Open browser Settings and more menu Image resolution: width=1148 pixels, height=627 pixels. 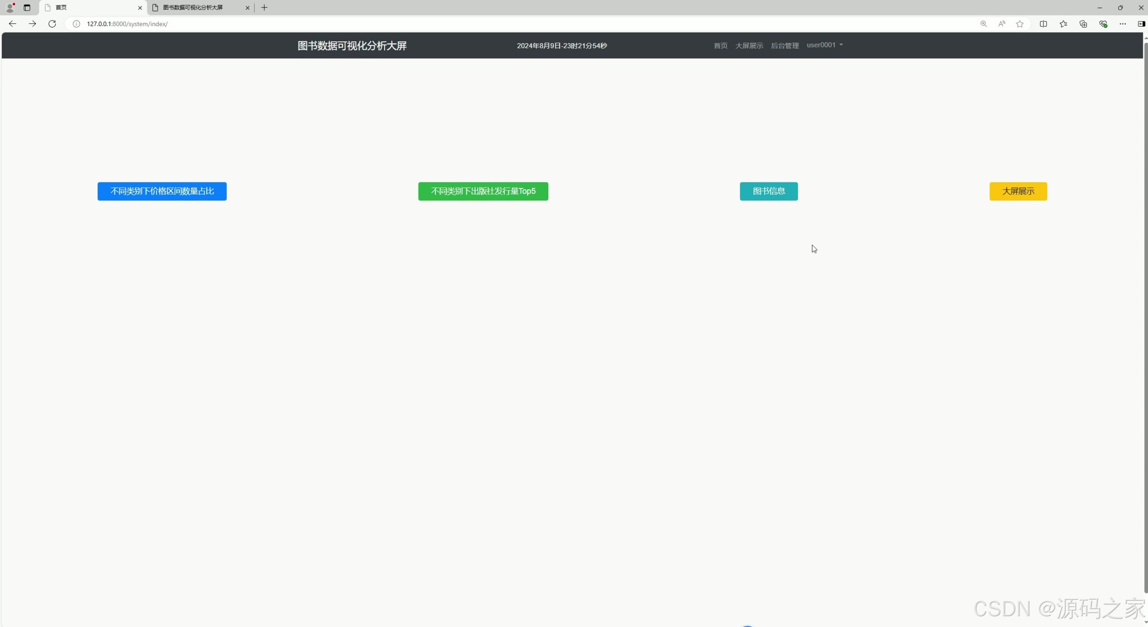point(1123,24)
